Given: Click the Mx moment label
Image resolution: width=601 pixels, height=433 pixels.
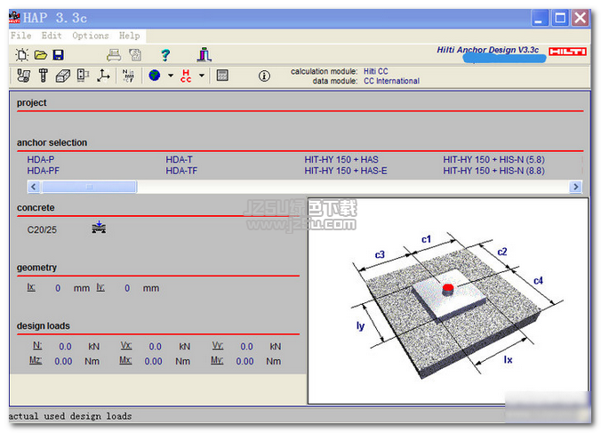Looking at the screenshot, I should pos(125,360).
